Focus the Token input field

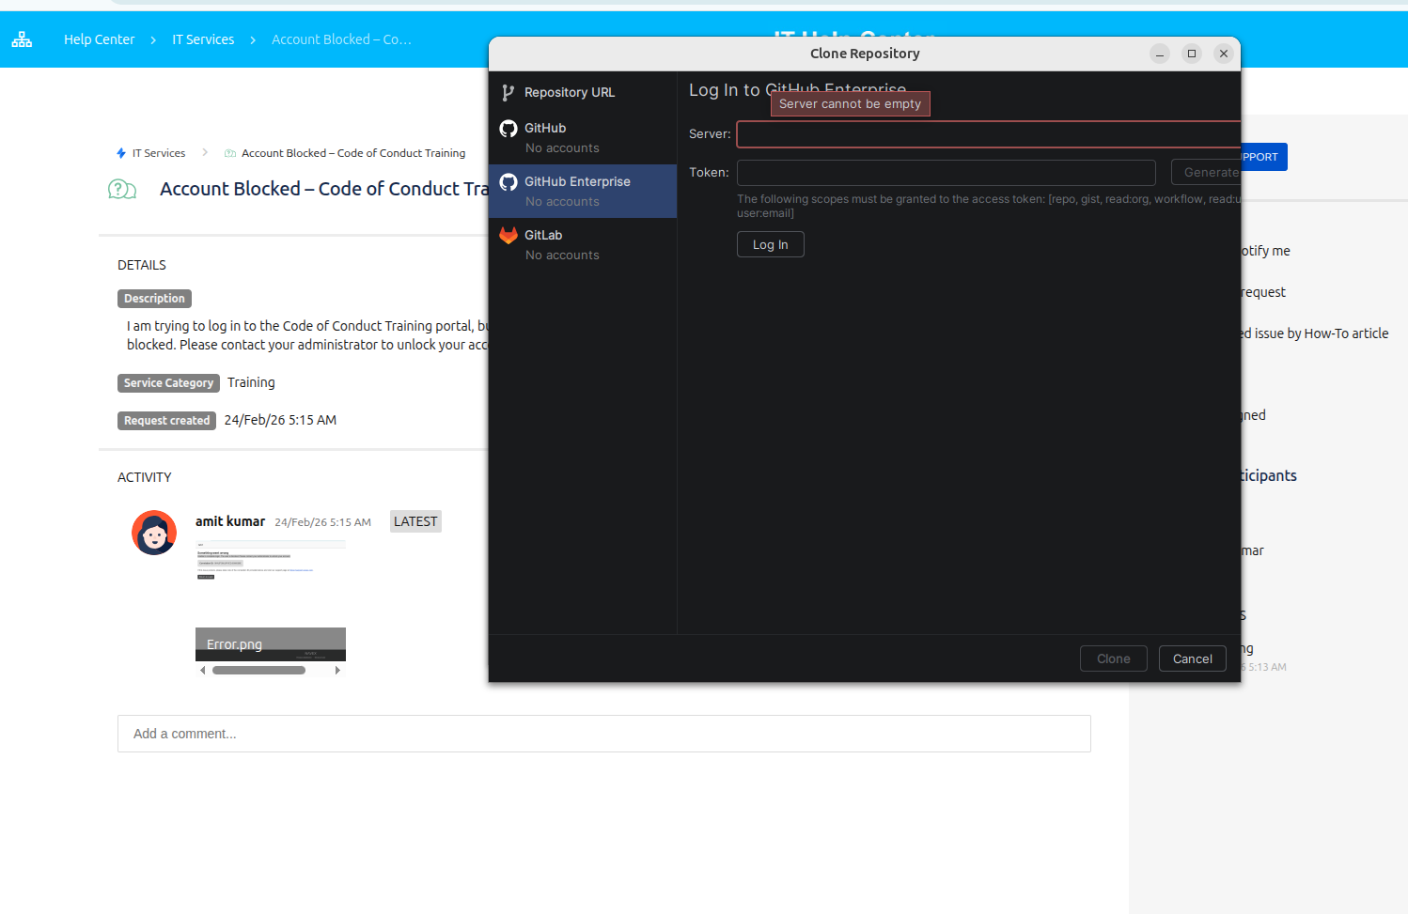coord(946,173)
